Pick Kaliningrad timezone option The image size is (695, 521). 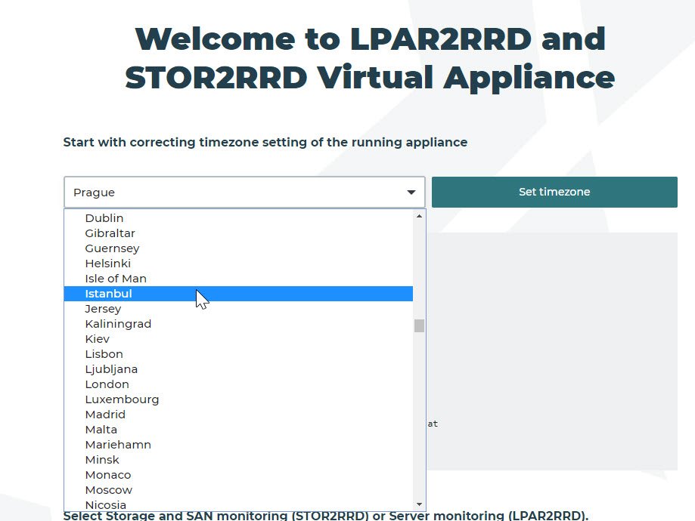coord(118,324)
